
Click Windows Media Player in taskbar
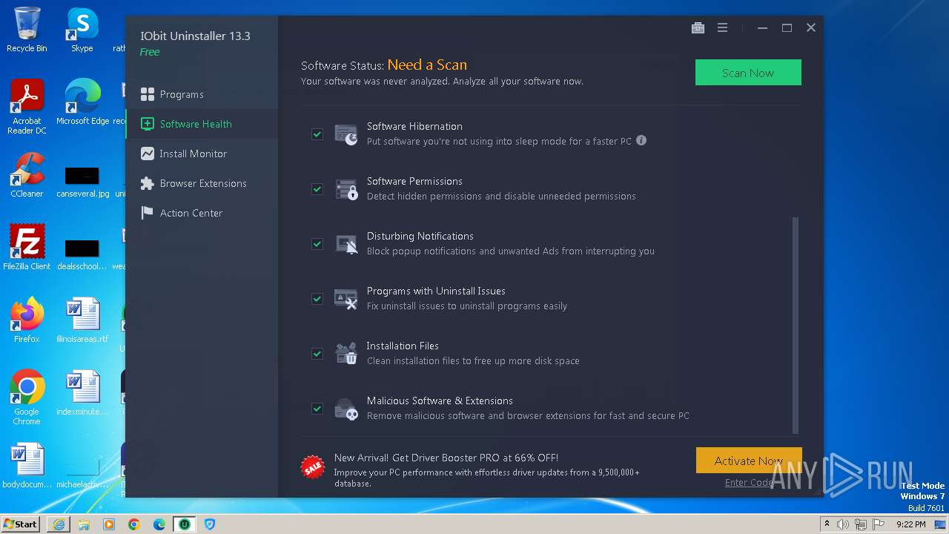[x=109, y=524]
